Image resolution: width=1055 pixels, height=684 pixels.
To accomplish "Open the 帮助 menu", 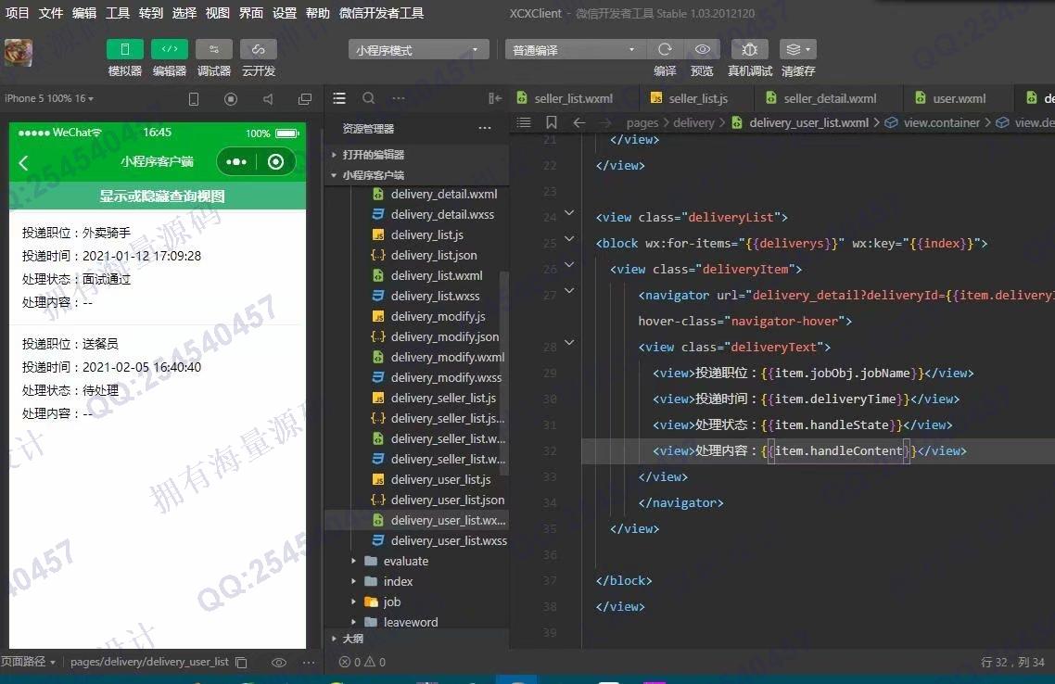I will [318, 13].
